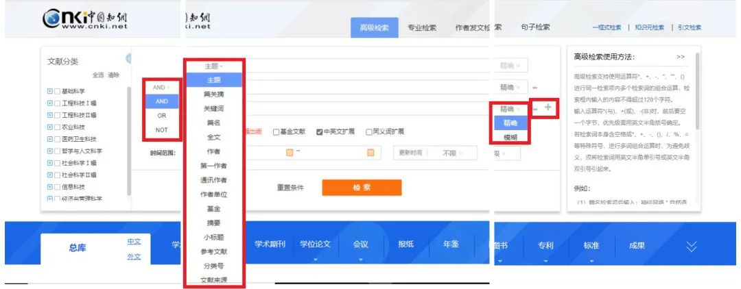
Task: Expand the 基础科学 tree node plus icon
Action: point(49,91)
